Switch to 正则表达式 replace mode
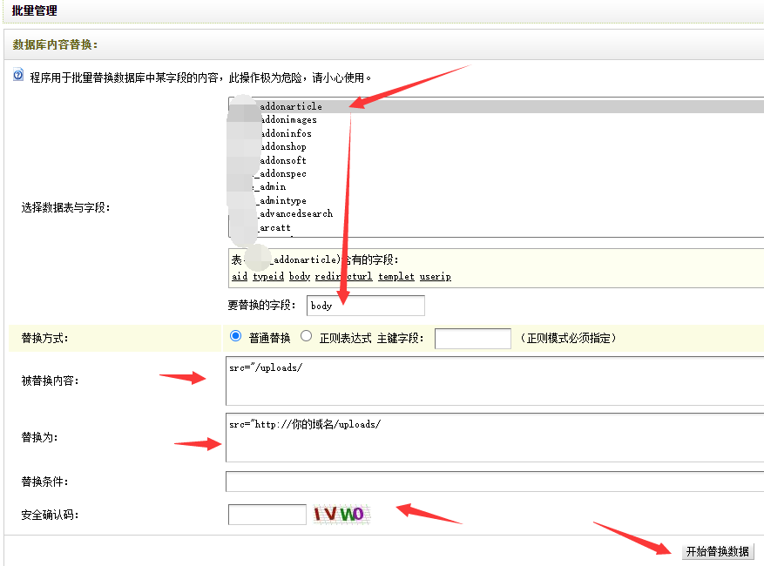764x566 pixels. pyautogui.click(x=306, y=335)
